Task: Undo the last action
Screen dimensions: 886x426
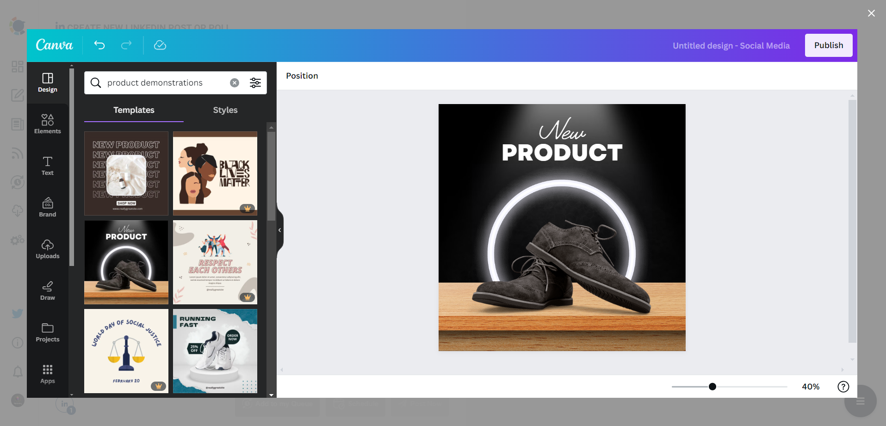Action: click(99, 45)
